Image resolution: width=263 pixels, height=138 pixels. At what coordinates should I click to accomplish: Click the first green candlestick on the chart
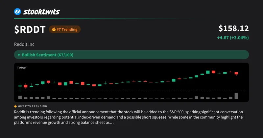pyautogui.click(x=20, y=86)
